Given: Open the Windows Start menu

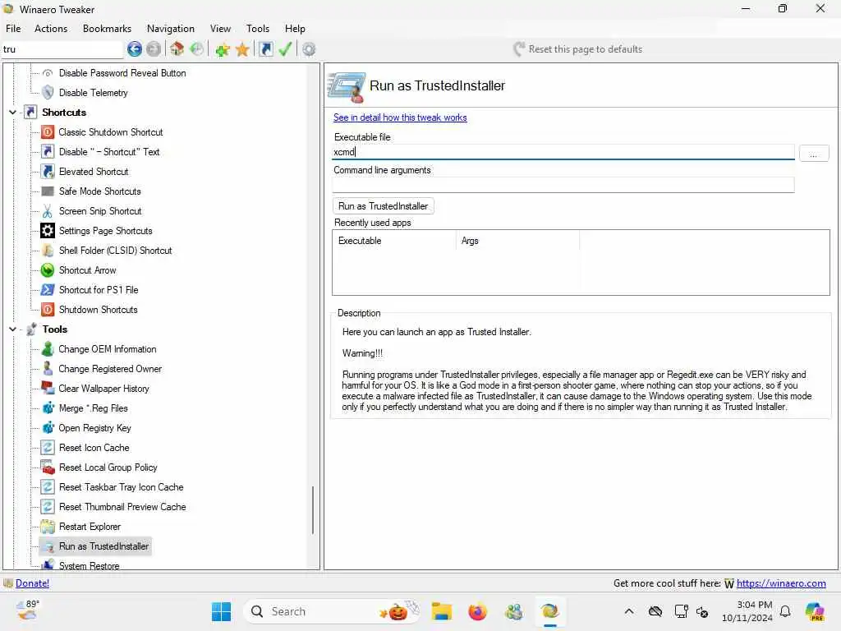Looking at the screenshot, I should pos(221,611).
